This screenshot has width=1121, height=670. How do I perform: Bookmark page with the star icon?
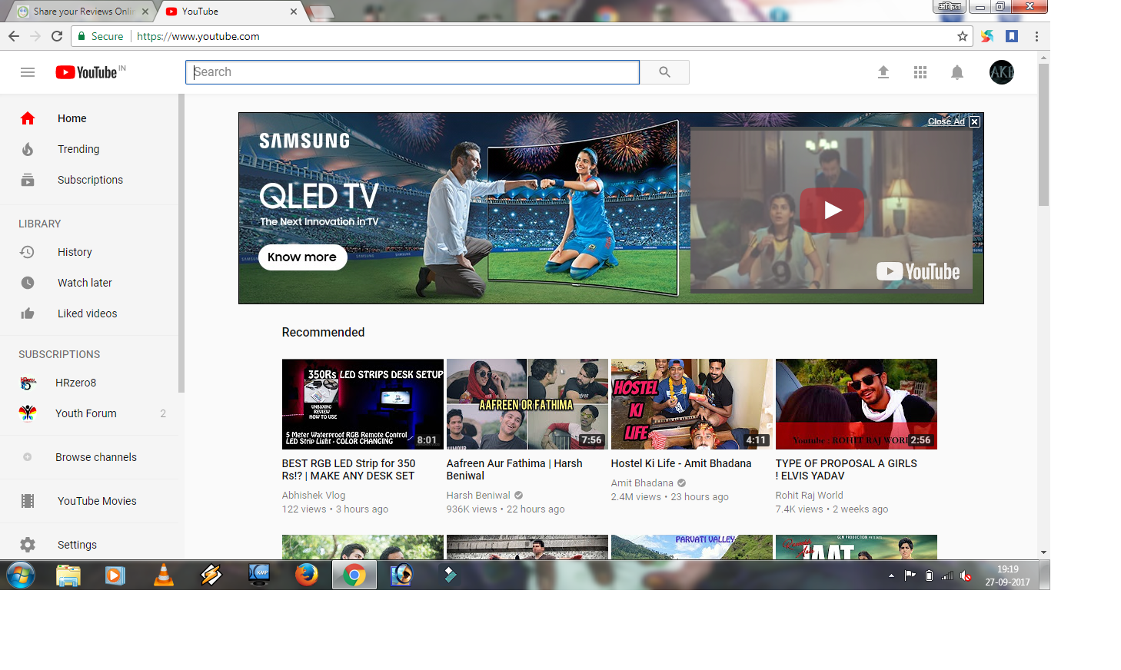(x=962, y=36)
